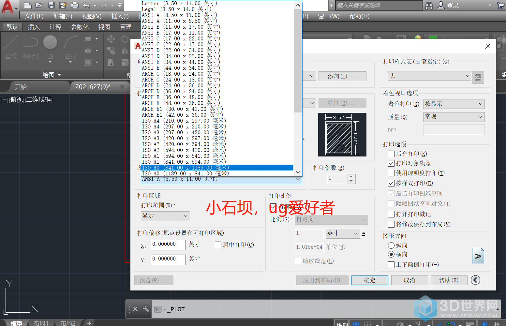Click the 取消 button
This screenshot has width=506, height=326.
tap(409, 280)
